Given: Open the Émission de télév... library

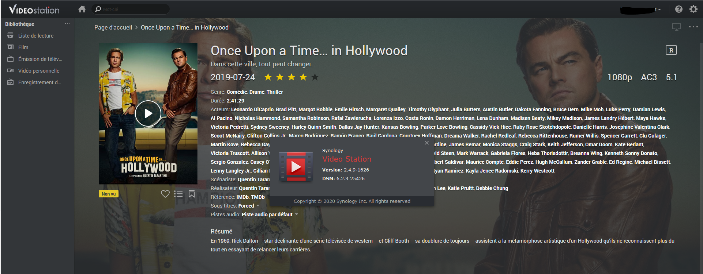Looking at the screenshot, I should pyautogui.click(x=40, y=59).
